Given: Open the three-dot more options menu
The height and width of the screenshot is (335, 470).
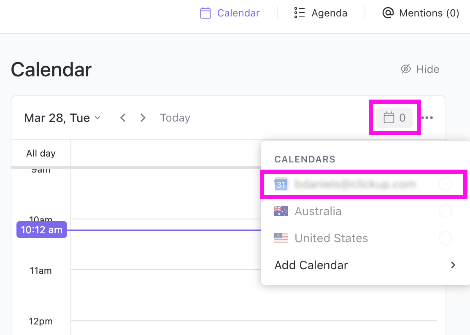Looking at the screenshot, I should (427, 118).
